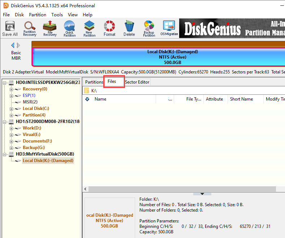Sort files by the Name column header
285x238 pixels.
pos(100,99)
